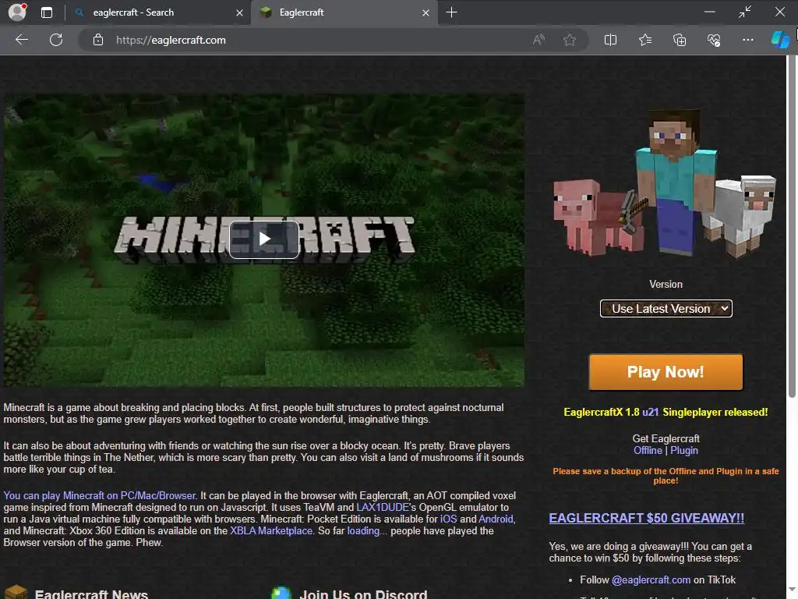
Task: Visit the XBLA Marketplace link
Action: (x=270, y=530)
